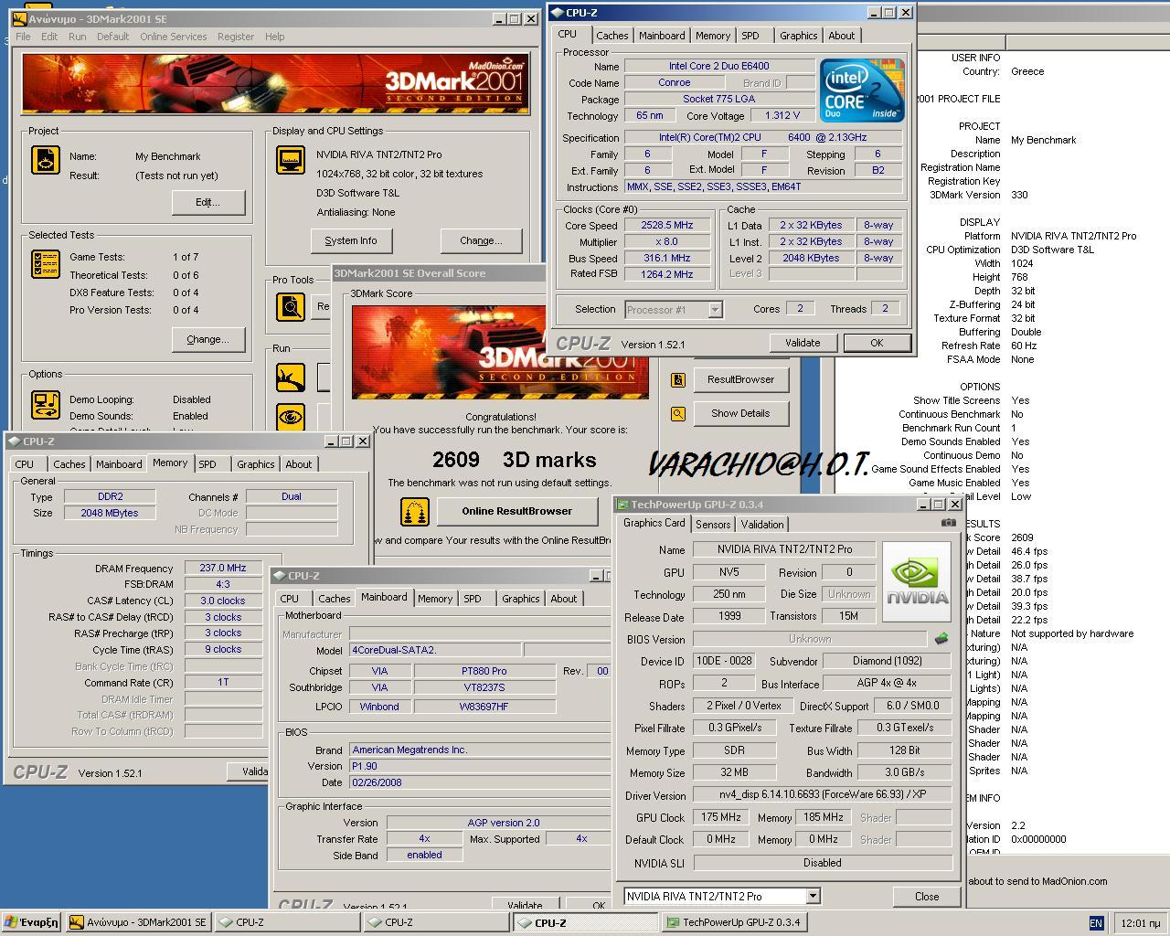Screen dimensions: 1170x936
Task: Switch to the 3DMark2001 SE taskbar item
Action: point(139,922)
